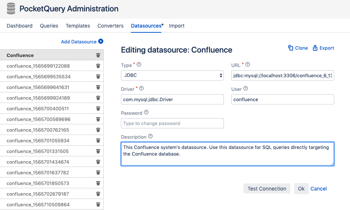Click the resize handle of Description textarea
Image resolution: width=350 pixels, height=210 pixels.
[x=332, y=164]
